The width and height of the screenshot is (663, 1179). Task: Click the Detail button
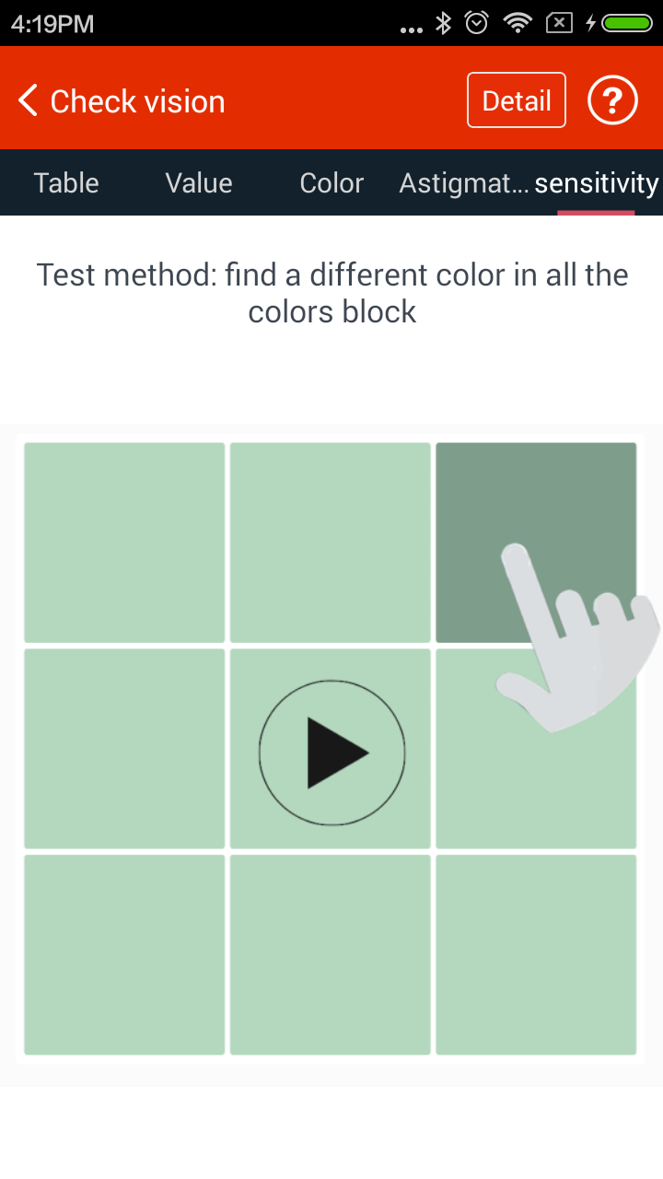pyautogui.click(x=516, y=100)
